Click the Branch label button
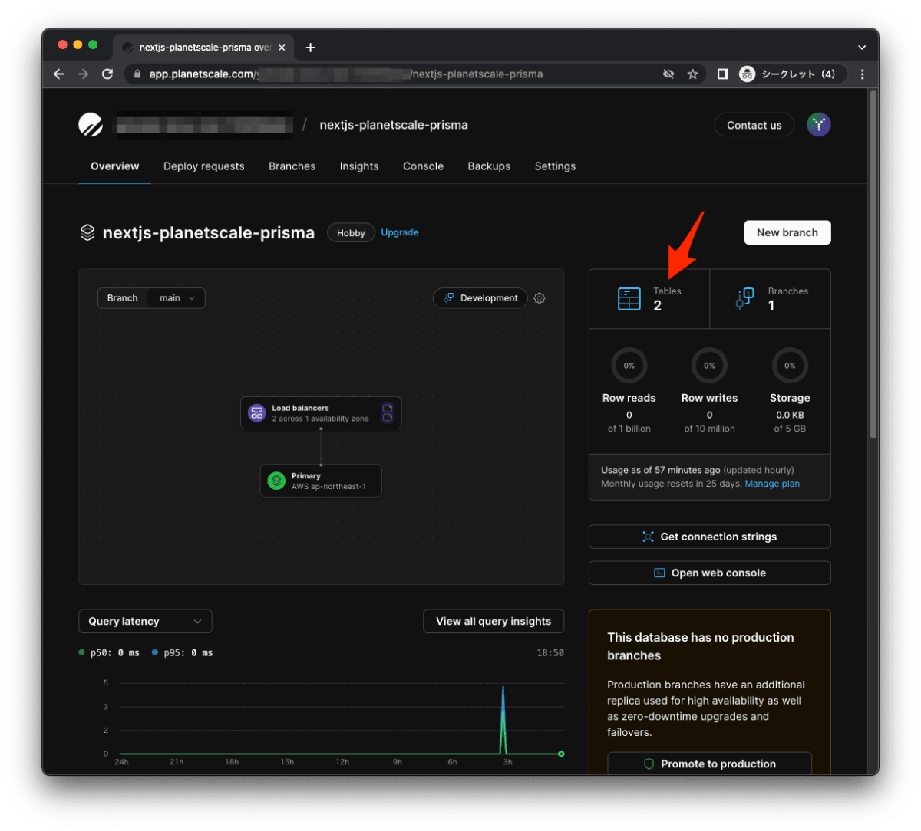Image resolution: width=921 pixels, height=831 pixels. point(123,298)
